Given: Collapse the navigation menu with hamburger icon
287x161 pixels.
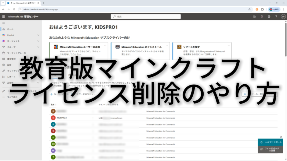Looking at the screenshot, I should (x=3, y=23).
